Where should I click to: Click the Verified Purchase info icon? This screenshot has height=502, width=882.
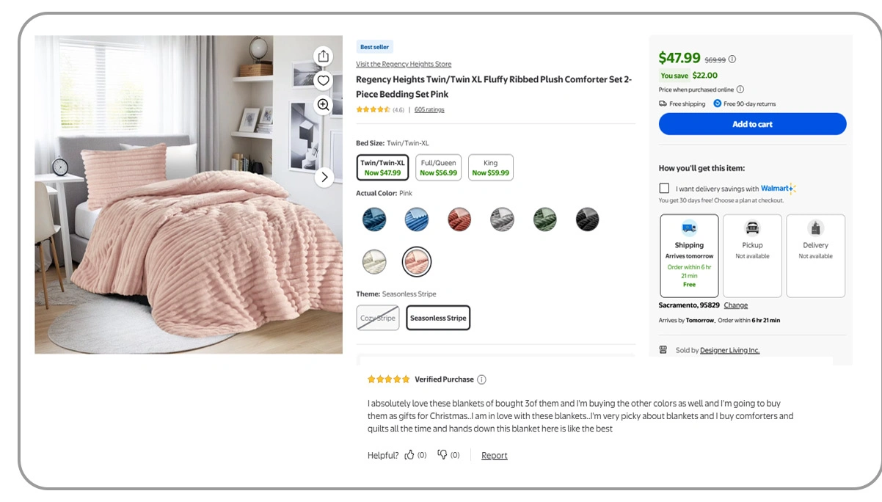[481, 379]
